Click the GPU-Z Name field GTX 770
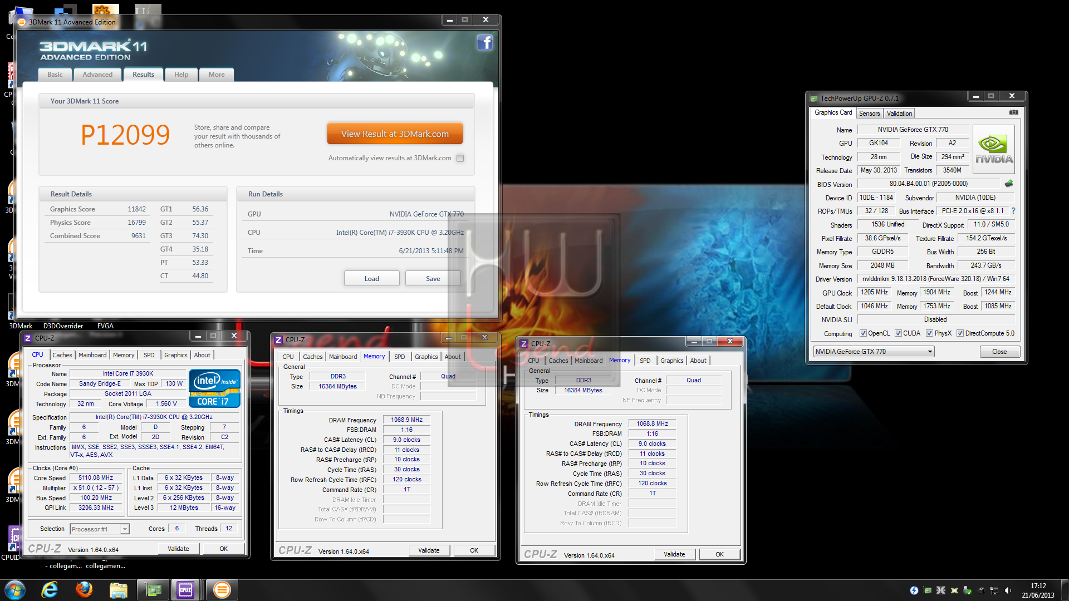Image resolution: width=1069 pixels, height=601 pixels. click(913, 130)
